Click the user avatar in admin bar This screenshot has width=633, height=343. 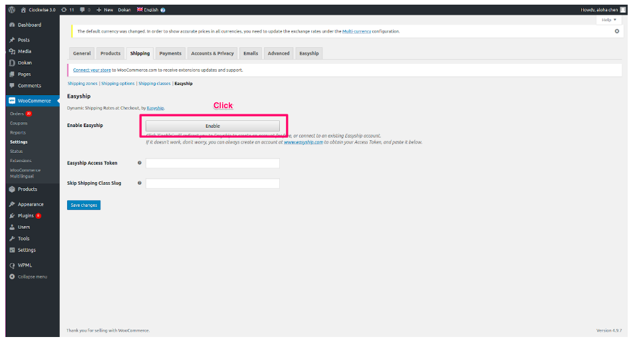point(623,10)
